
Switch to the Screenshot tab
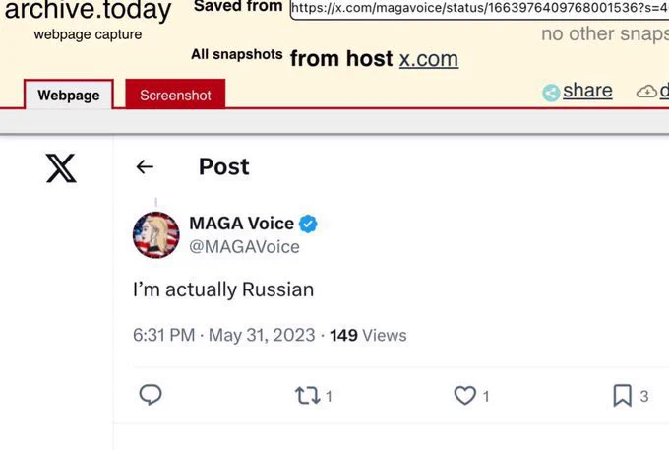(175, 95)
